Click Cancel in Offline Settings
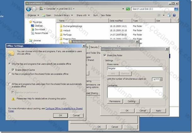The image size is (192, 133). pyautogui.click(x=76, y=115)
